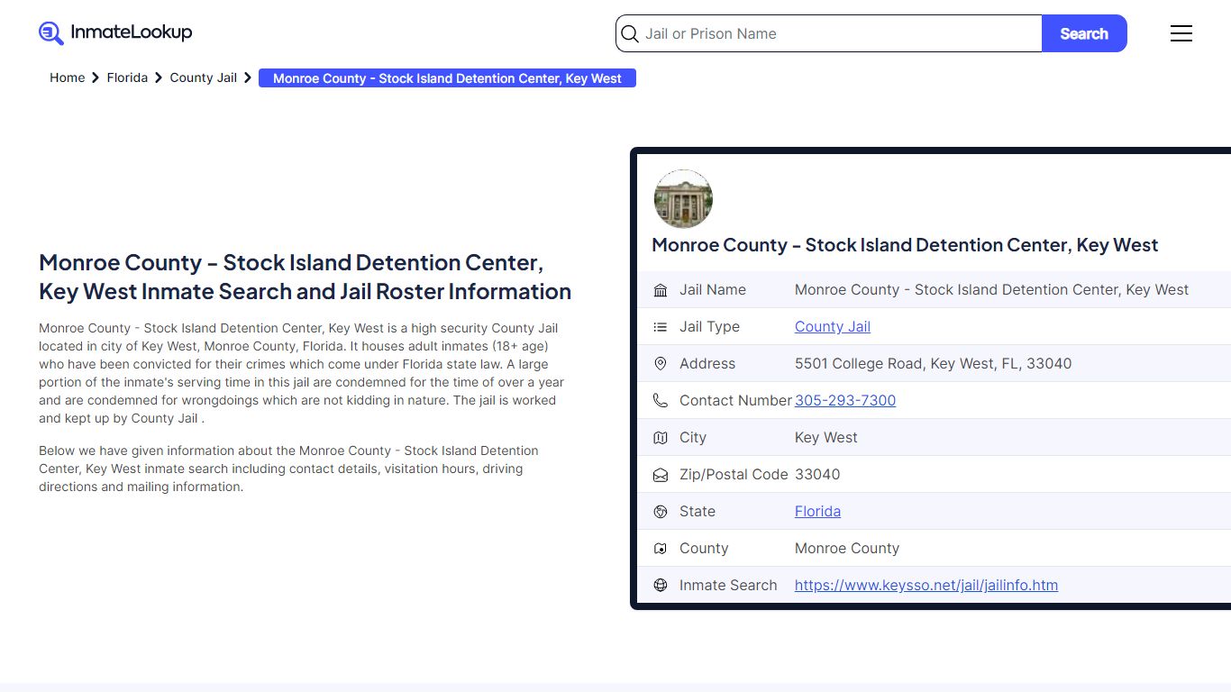
Task: Open the County Jail link in Jail Type
Action: coord(833,327)
